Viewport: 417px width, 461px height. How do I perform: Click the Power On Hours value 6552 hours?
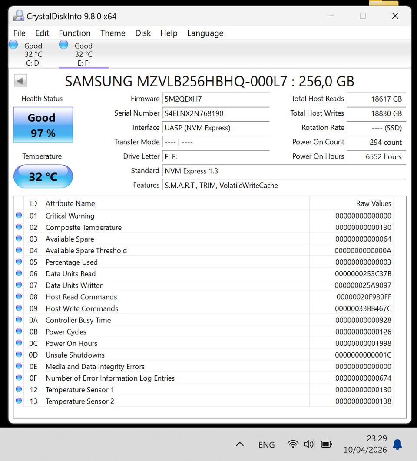click(377, 157)
